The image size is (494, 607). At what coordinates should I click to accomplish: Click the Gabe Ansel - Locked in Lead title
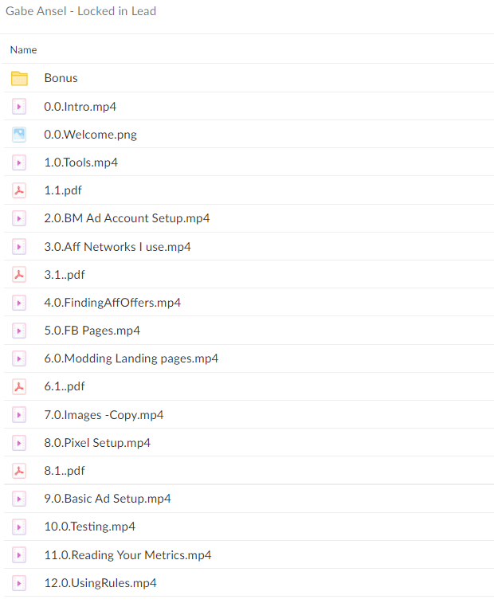click(81, 11)
